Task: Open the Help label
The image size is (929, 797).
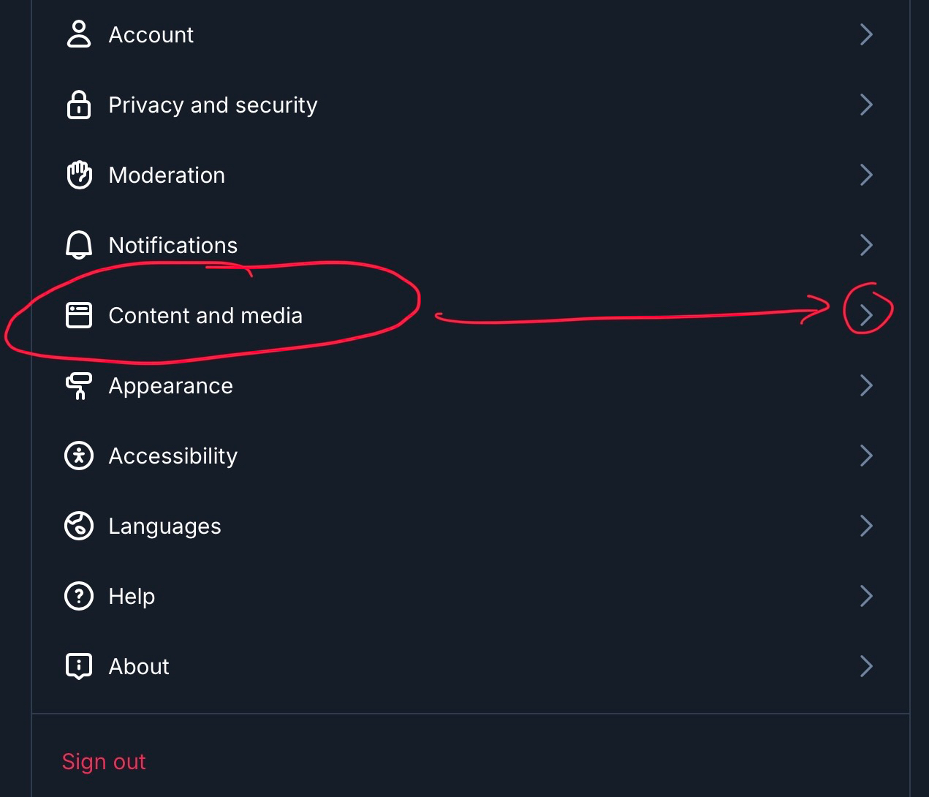Action: point(132,597)
